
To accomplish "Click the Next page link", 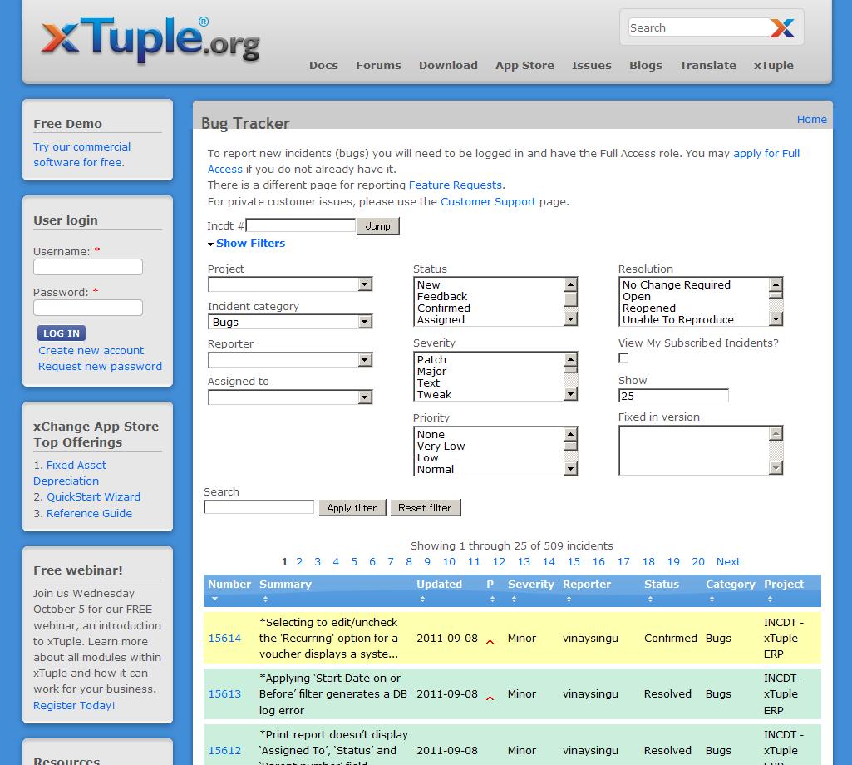I will [x=728, y=561].
